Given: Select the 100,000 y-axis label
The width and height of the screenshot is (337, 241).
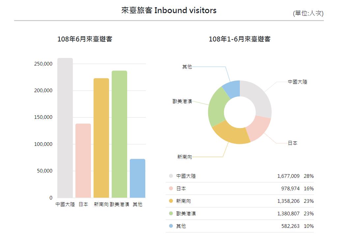Looking at the screenshot, I should [43, 144].
